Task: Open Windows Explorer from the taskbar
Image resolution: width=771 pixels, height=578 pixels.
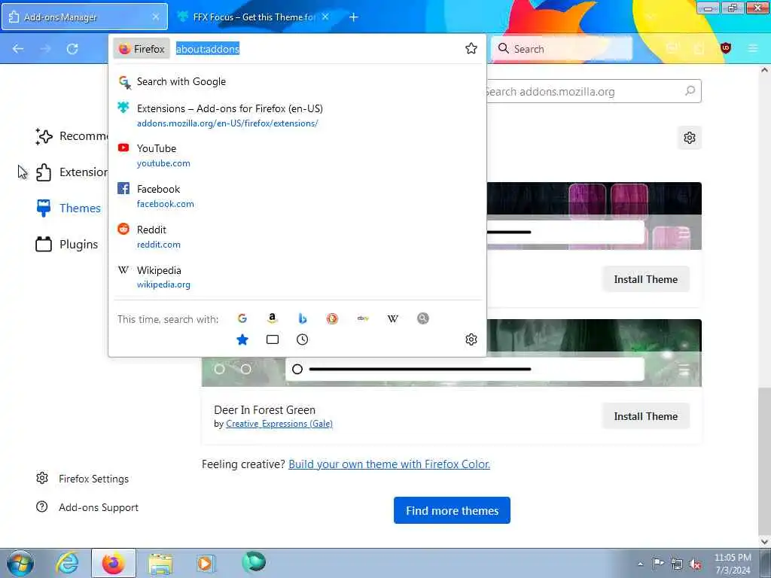Action: 160,563
